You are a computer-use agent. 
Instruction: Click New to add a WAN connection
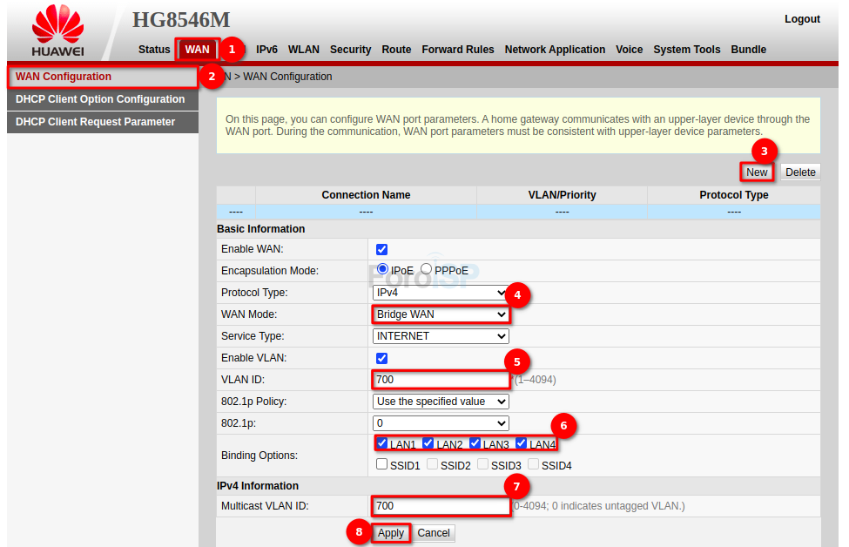[x=757, y=172]
